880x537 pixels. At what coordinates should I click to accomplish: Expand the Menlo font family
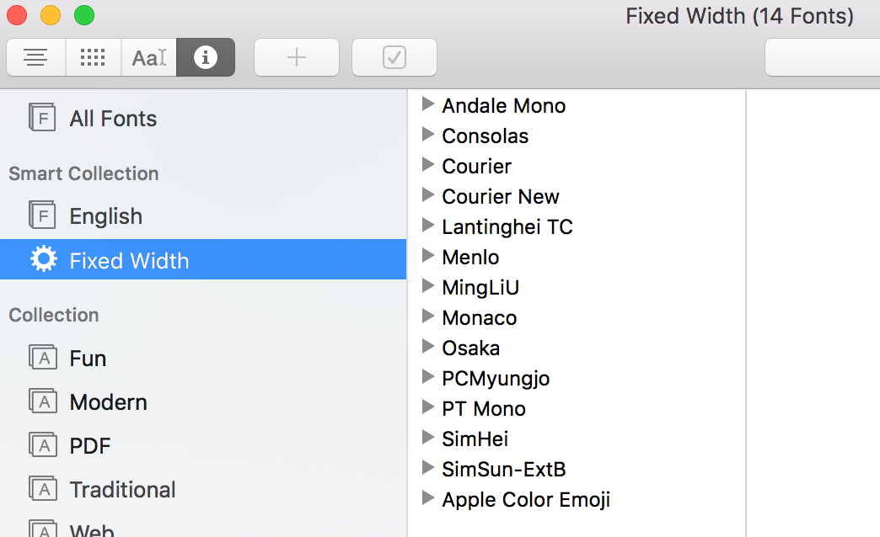tap(427, 256)
